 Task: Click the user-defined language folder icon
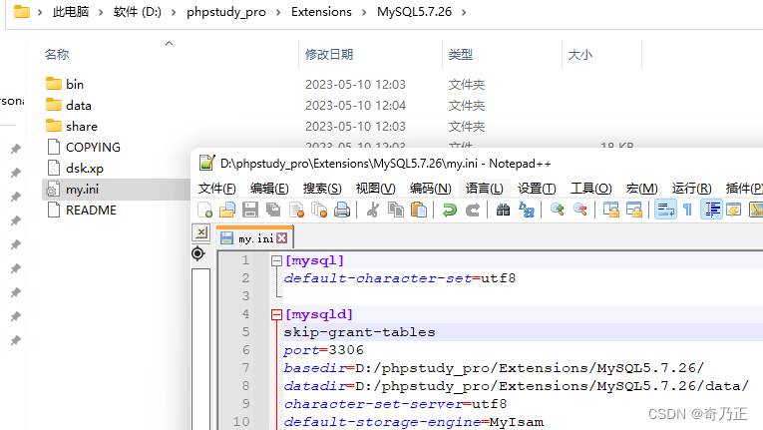point(733,210)
